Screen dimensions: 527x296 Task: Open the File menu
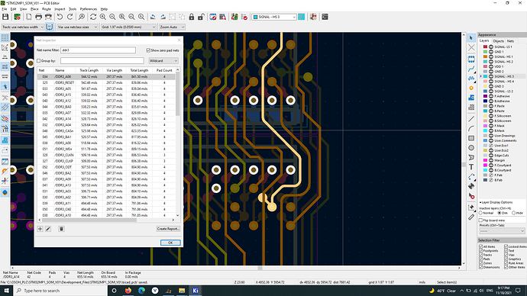point(4,9)
